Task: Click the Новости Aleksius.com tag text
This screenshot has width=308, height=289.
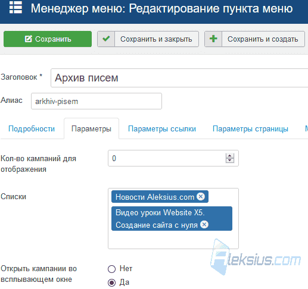Action: 155,197
